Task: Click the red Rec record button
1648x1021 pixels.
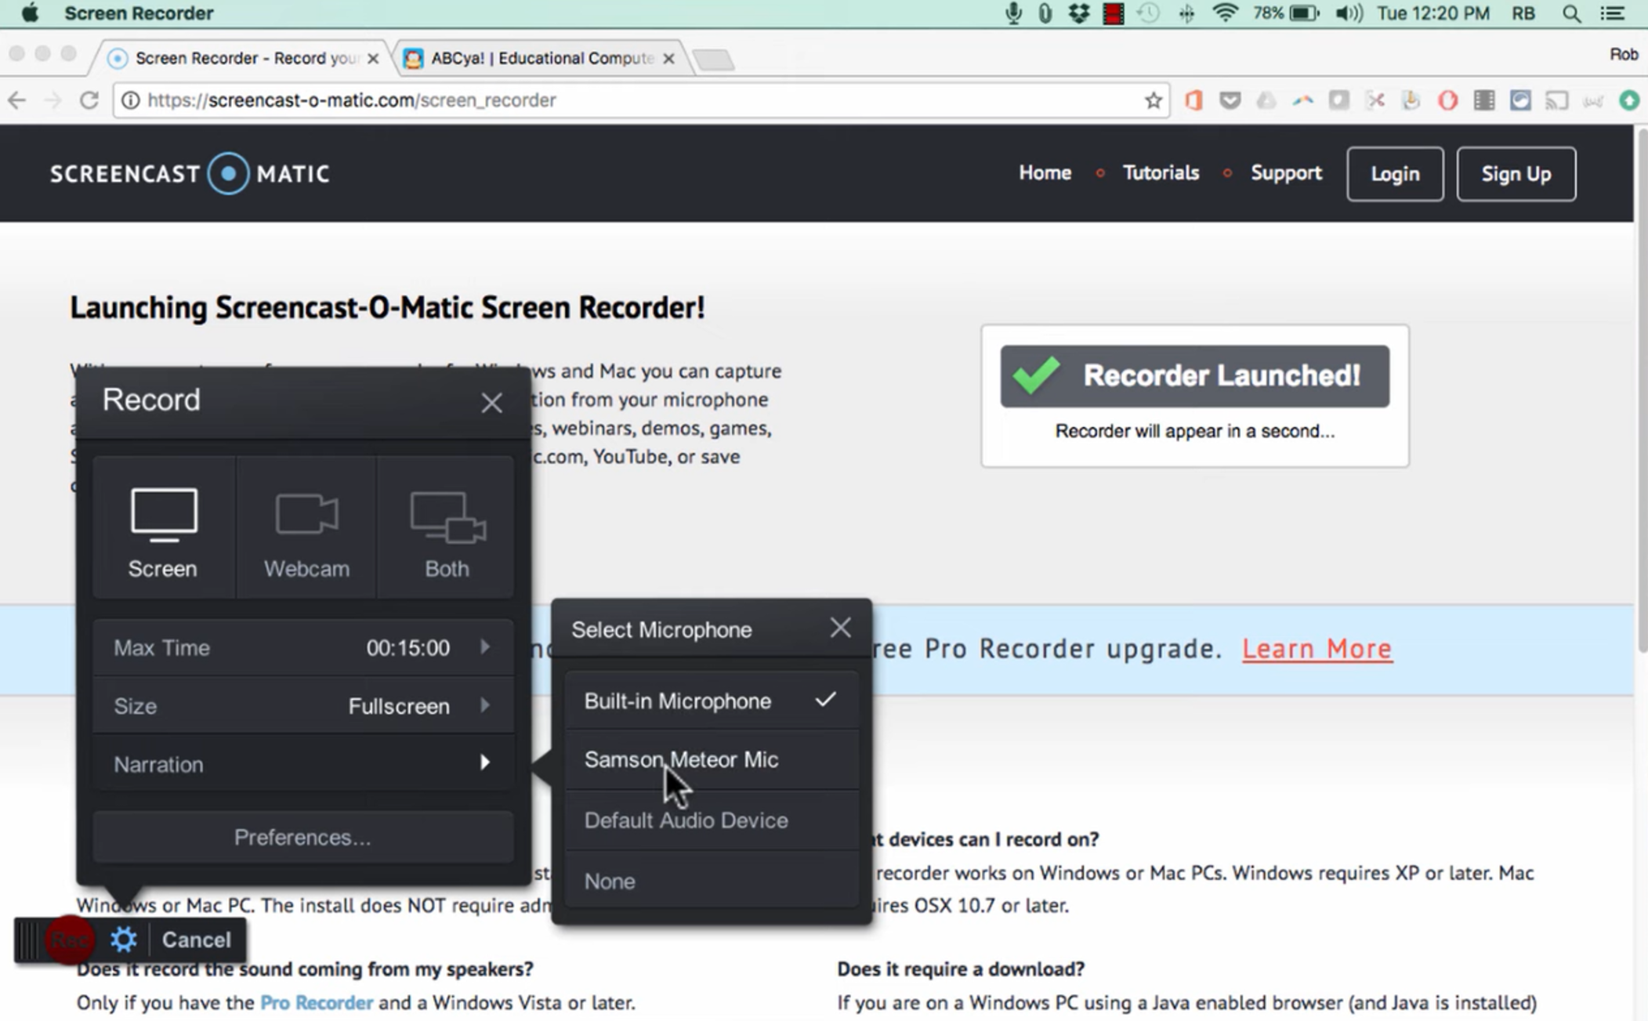Action: coord(69,940)
